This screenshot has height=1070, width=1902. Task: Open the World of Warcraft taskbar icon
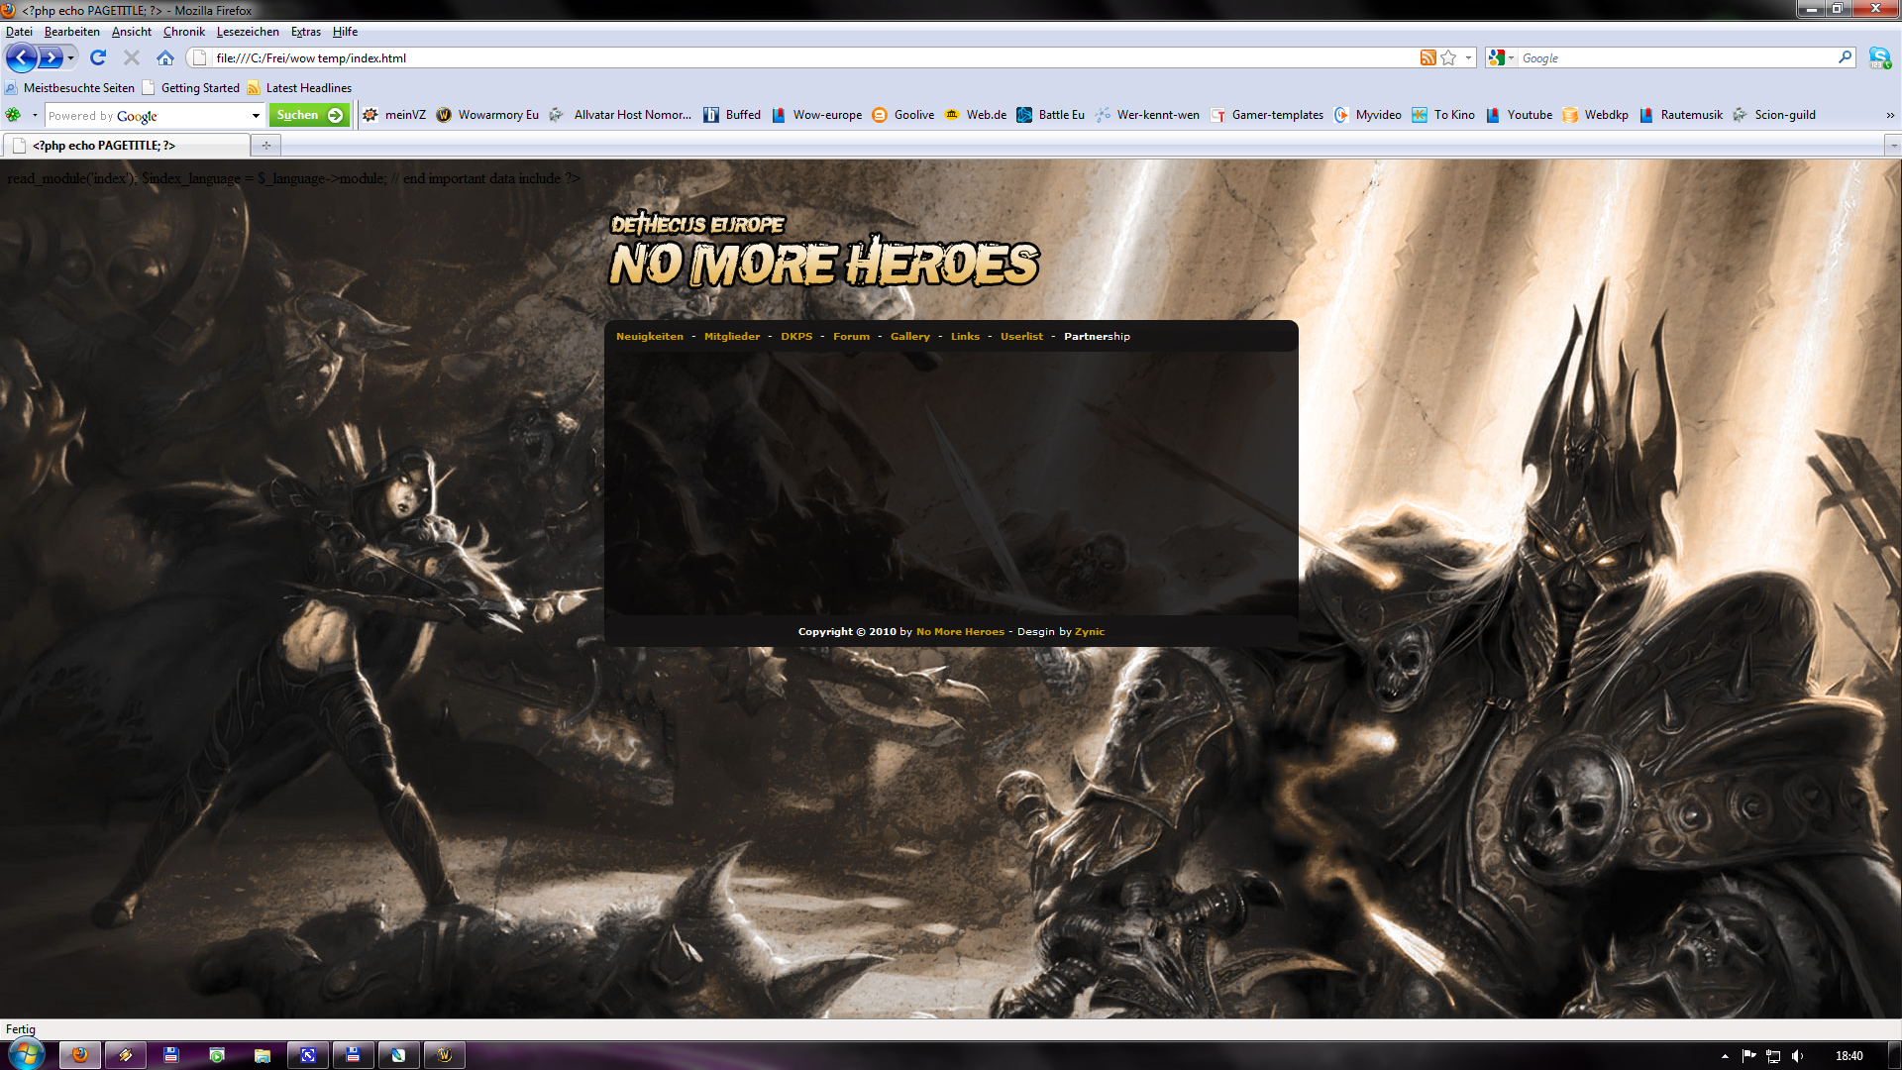coord(444,1055)
